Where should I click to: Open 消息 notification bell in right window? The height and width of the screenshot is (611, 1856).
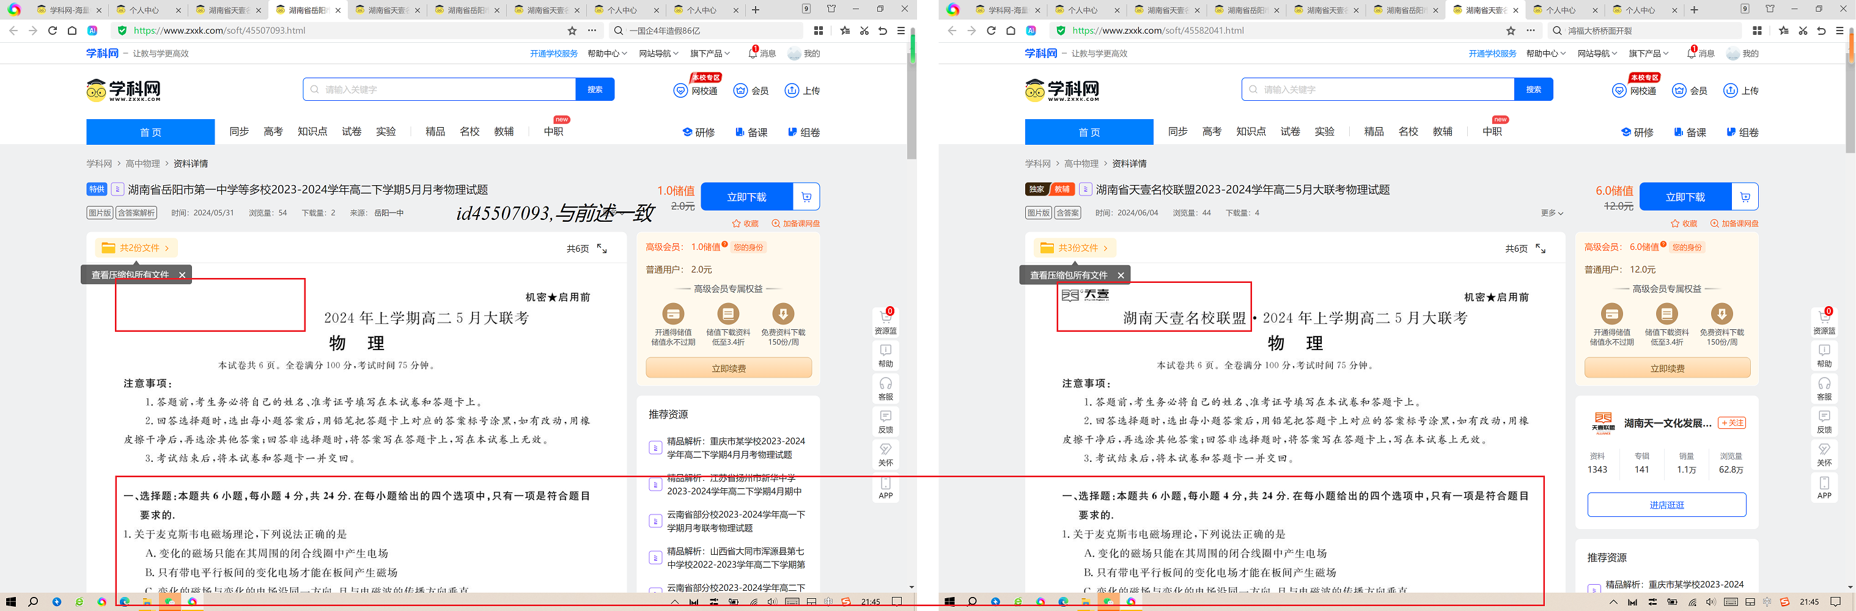click(1699, 53)
